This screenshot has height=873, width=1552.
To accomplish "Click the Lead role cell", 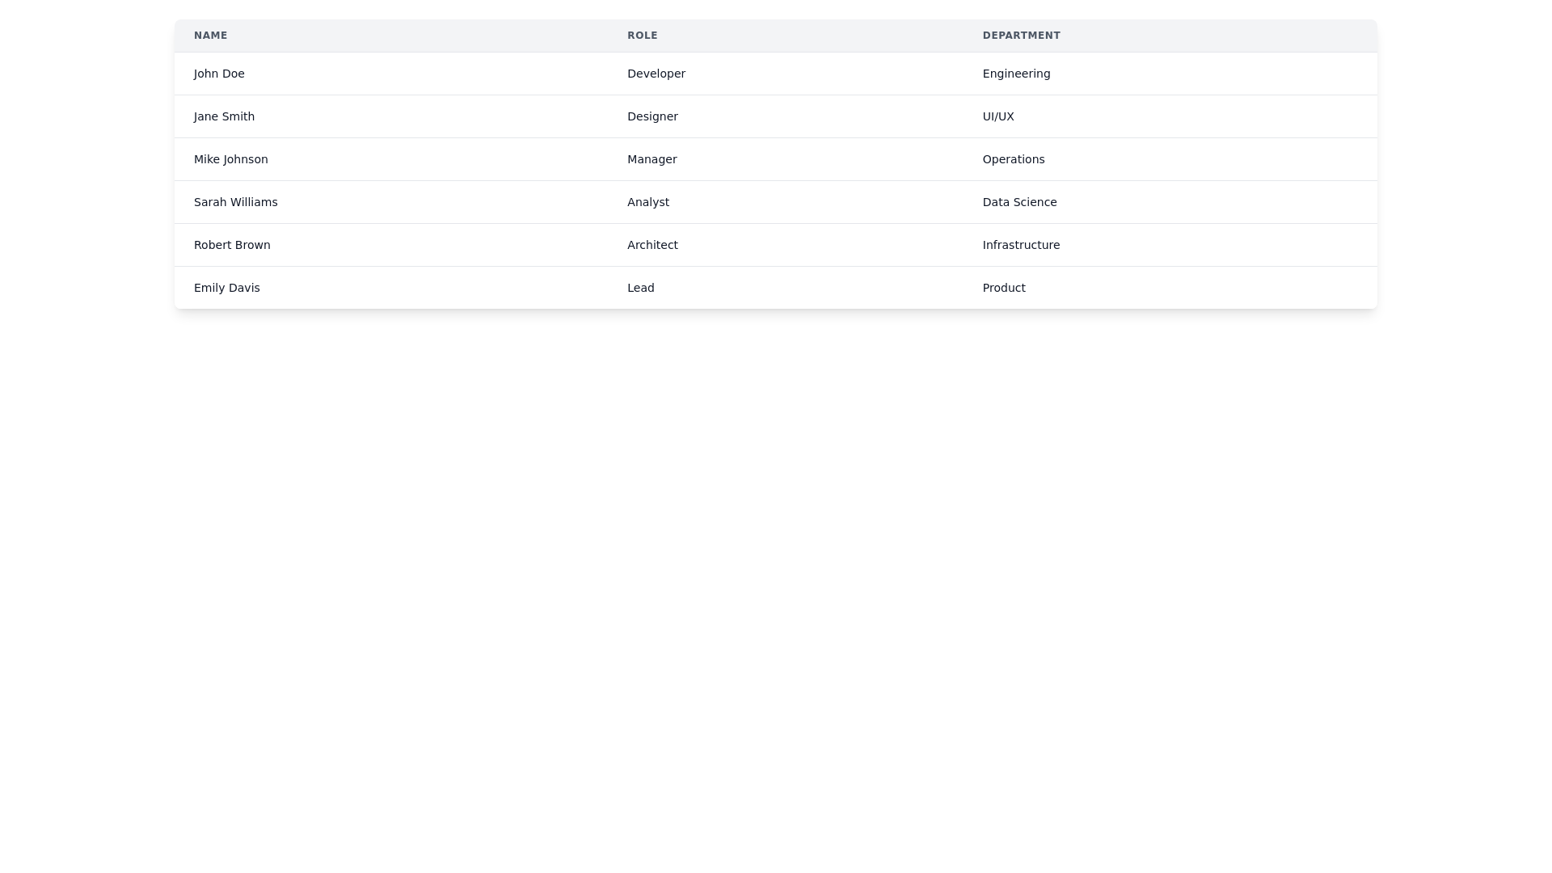I will [x=640, y=288].
